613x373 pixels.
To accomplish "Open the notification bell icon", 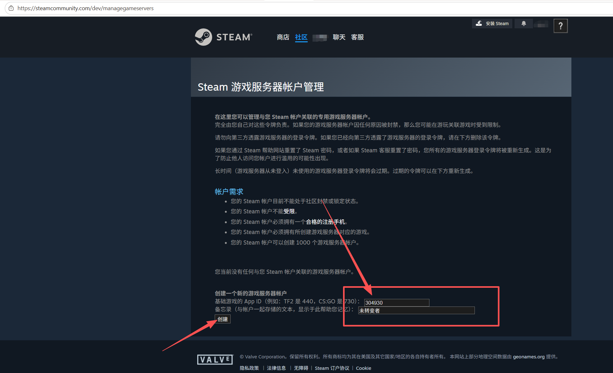I will click(524, 24).
